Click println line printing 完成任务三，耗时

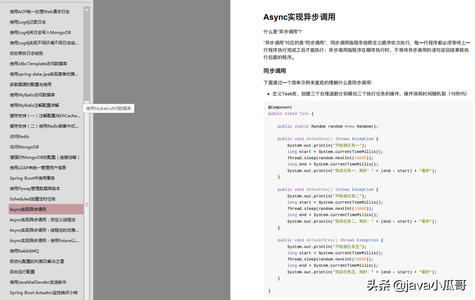point(362,272)
